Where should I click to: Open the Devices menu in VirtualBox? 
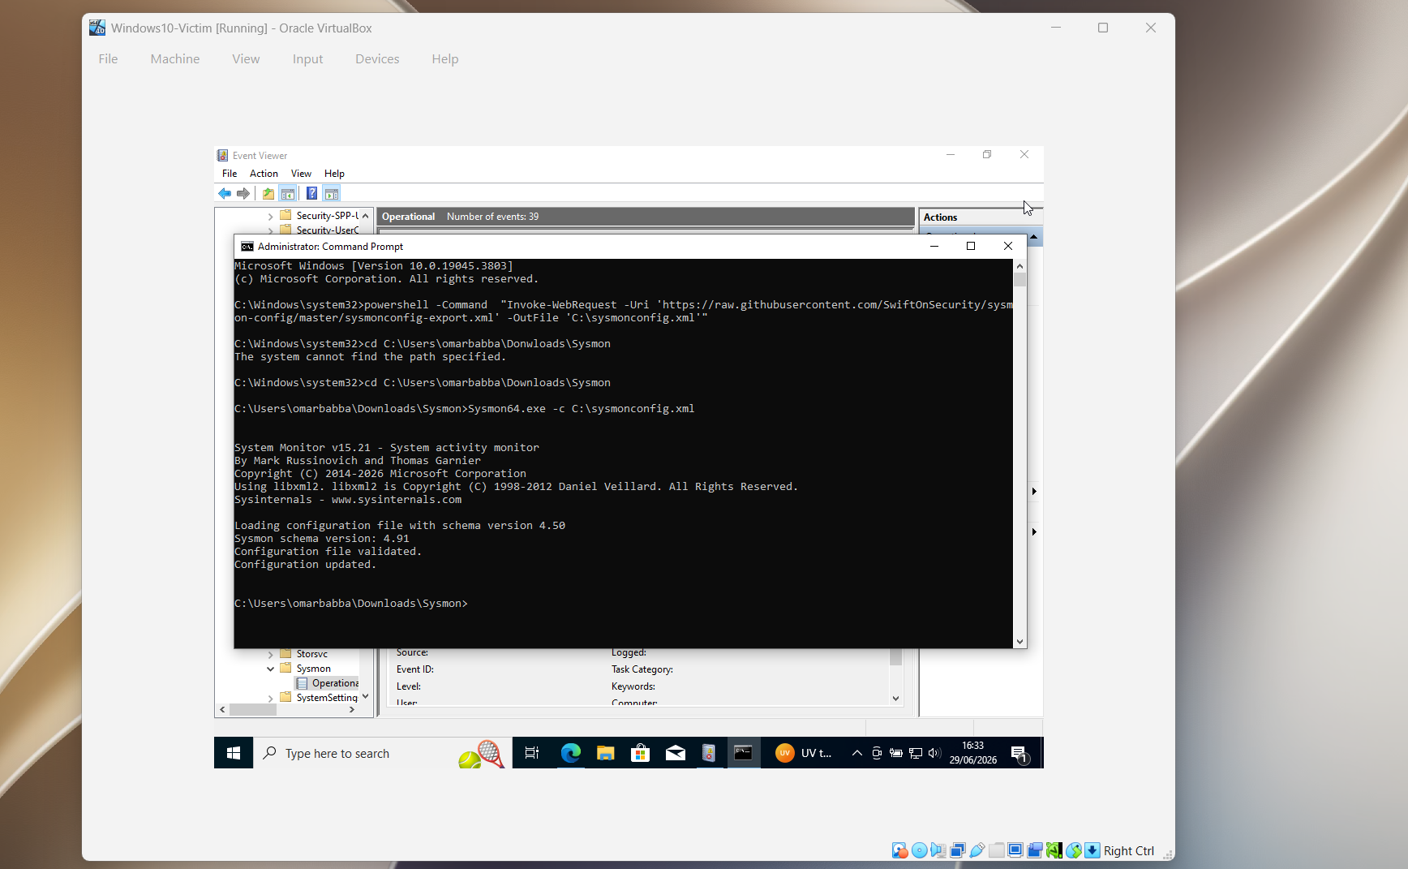tap(377, 59)
